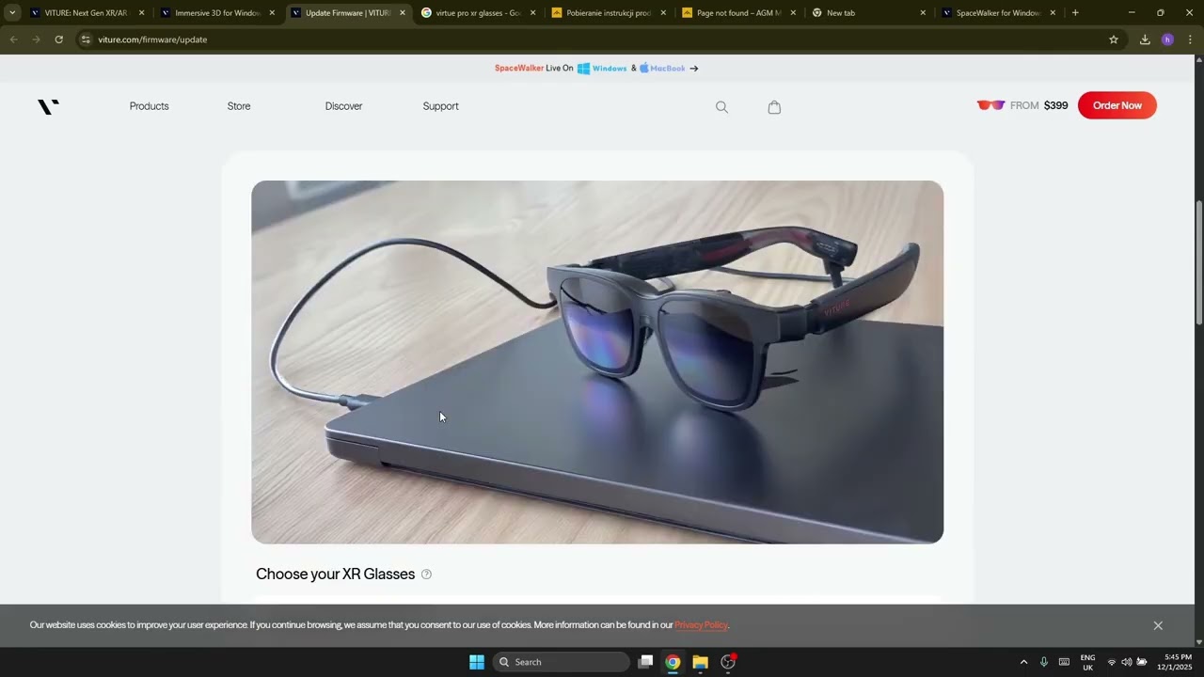Click the taskbar Search box
Screen dimensions: 1204x677
(x=561, y=662)
